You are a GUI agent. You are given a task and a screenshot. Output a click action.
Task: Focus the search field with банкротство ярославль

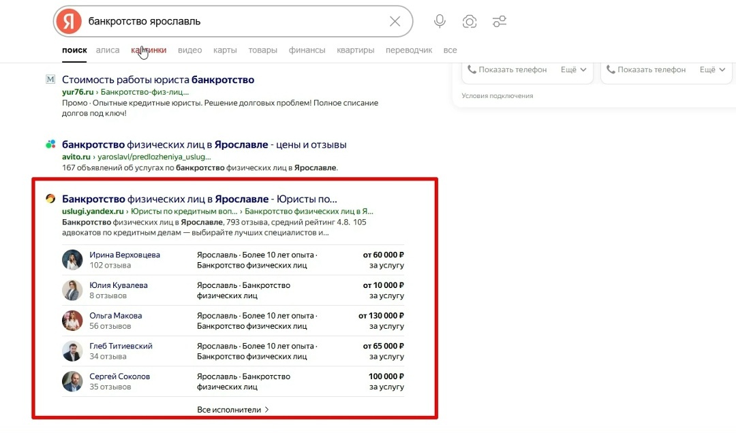[234, 21]
